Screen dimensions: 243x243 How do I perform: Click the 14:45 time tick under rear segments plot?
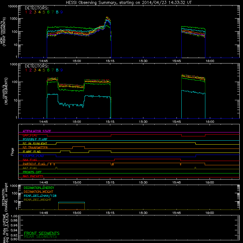(43, 122)
